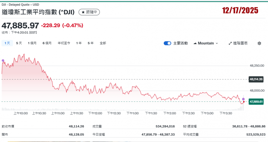Choose the 6個月 time range
The image size is (268, 142).
tap(47, 43)
